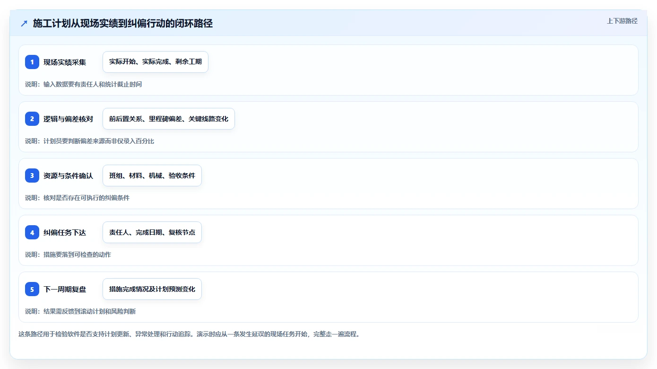Select the 现场实绩采集 step title

pyautogui.click(x=65, y=62)
